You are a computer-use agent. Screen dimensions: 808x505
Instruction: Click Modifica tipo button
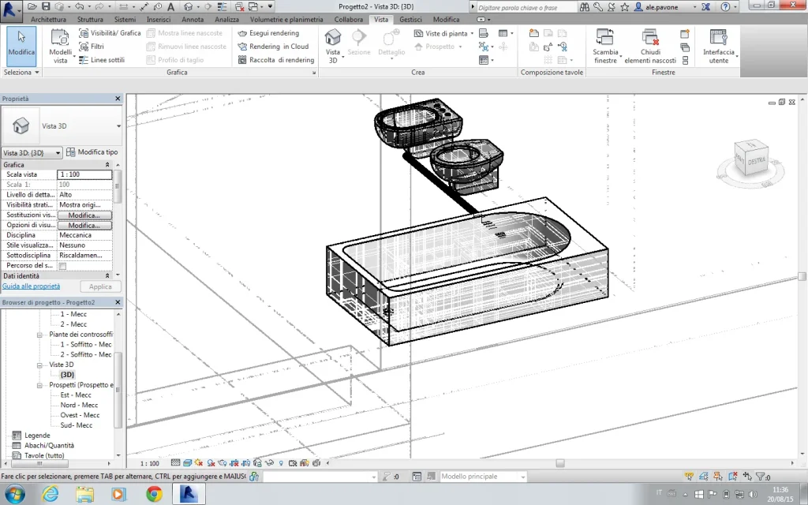[x=93, y=152]
